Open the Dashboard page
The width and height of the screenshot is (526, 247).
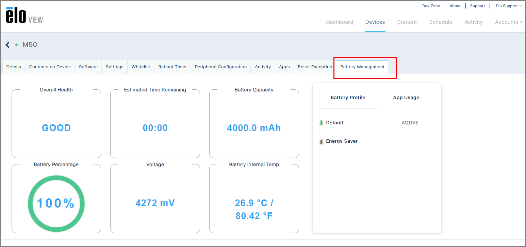pos(340,22)
